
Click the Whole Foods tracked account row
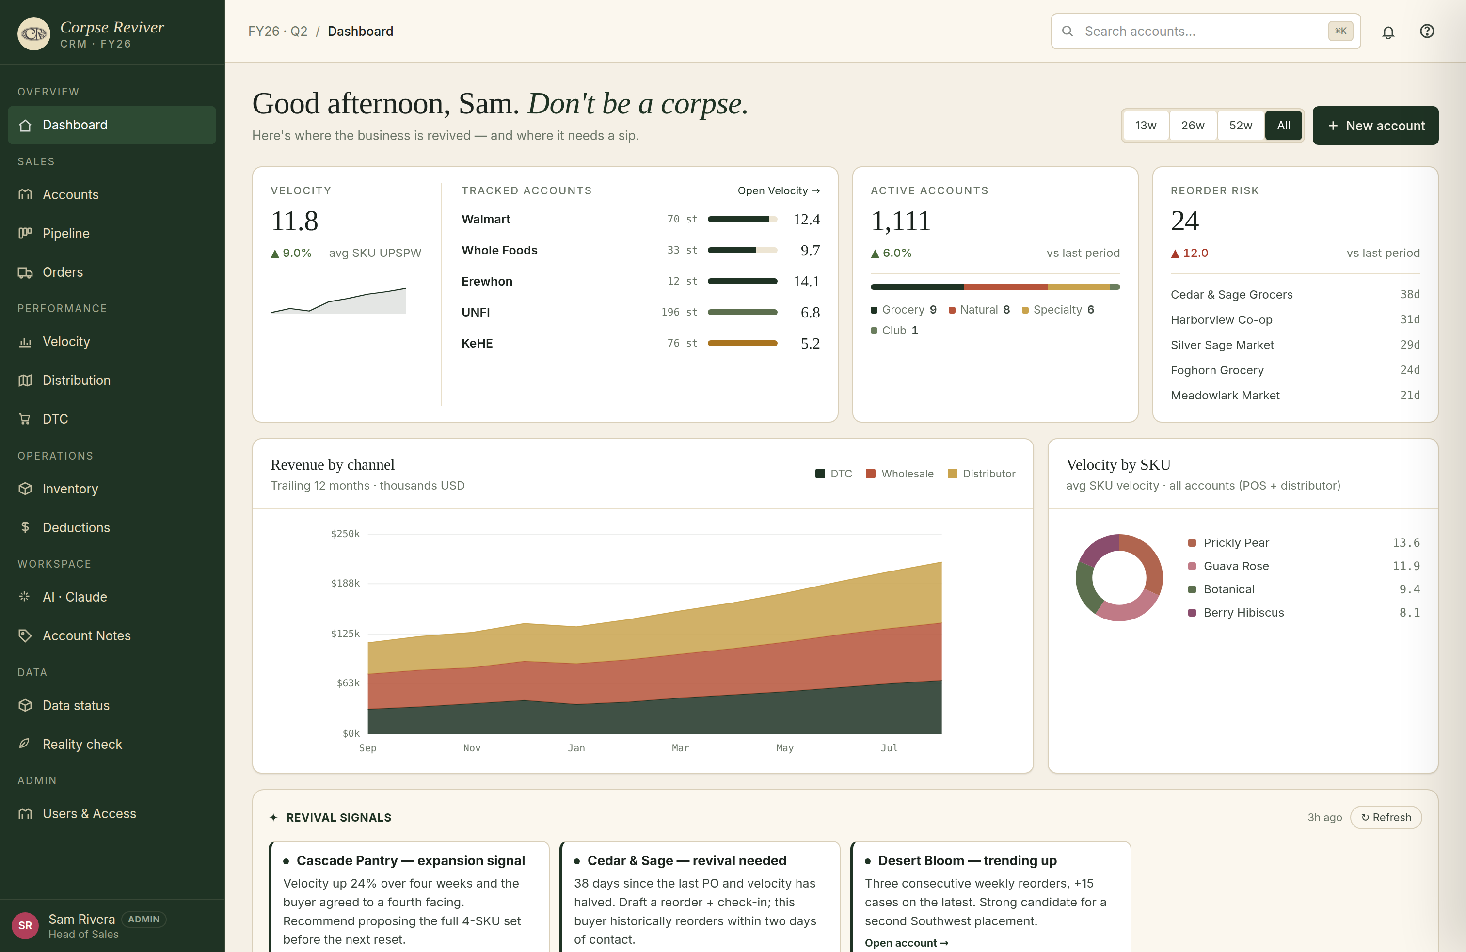pyautogui.click(x=640, y=251)
